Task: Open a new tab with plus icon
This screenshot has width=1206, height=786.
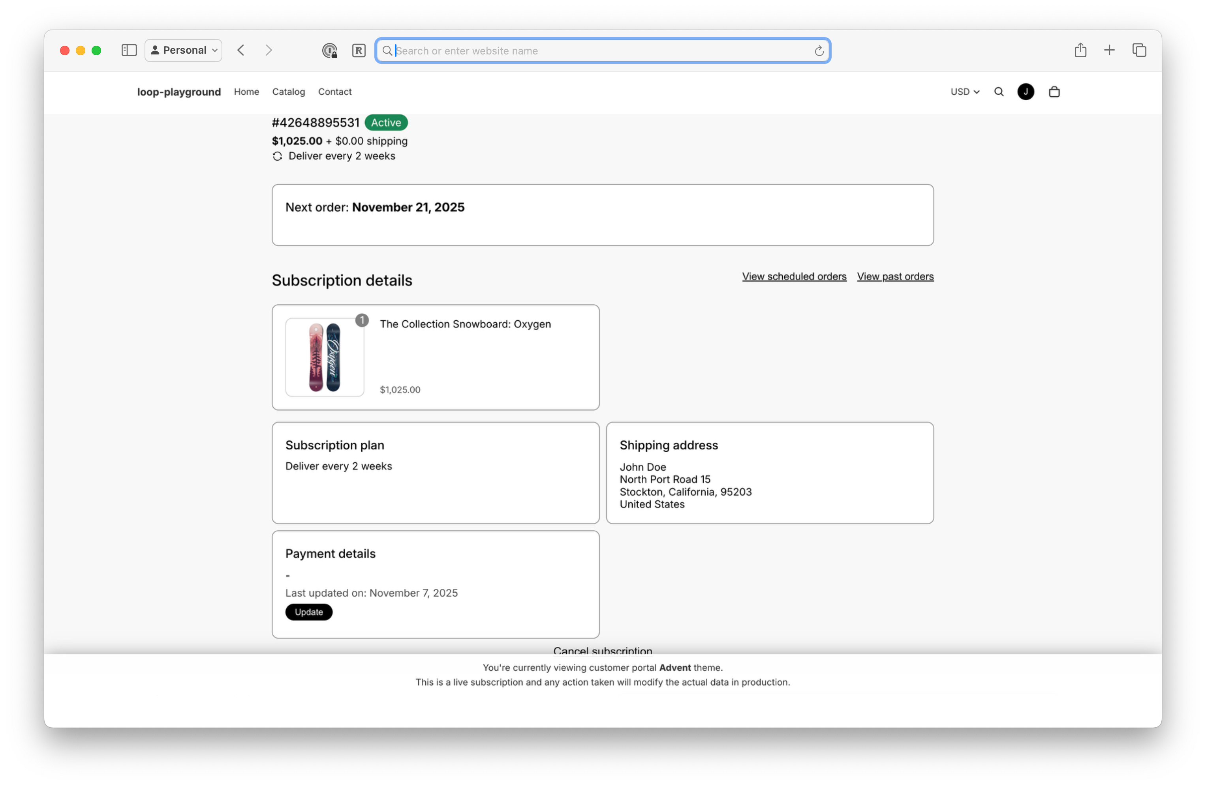Action: (1109, 50)
